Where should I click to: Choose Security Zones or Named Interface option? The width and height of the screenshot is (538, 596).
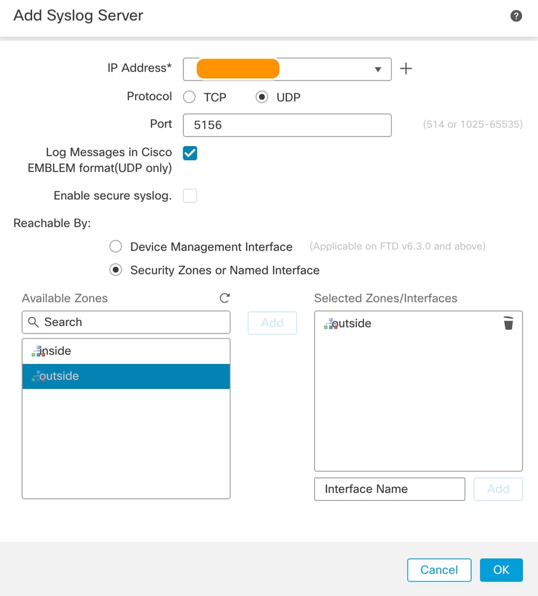pos(116,270)
